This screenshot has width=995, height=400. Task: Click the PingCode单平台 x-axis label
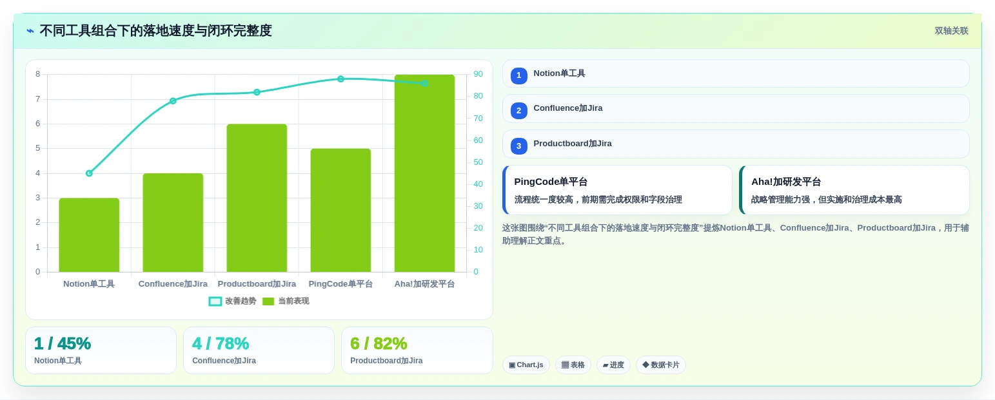pyautogui.click(x=340, y=284)
